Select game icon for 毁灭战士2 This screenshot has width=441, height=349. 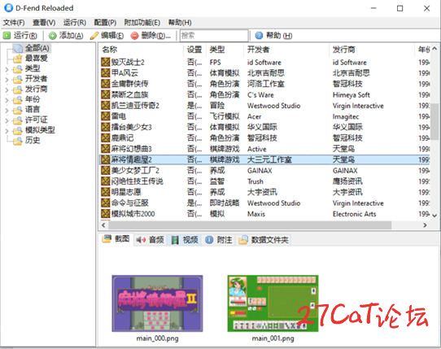106,62
